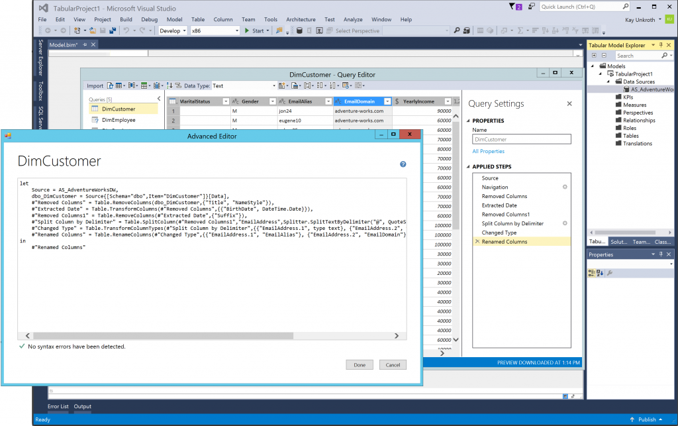The height and width of the screenshot is (426, 678).
Task: Click the Publish button in status bar
Action: tap(646, 419)
